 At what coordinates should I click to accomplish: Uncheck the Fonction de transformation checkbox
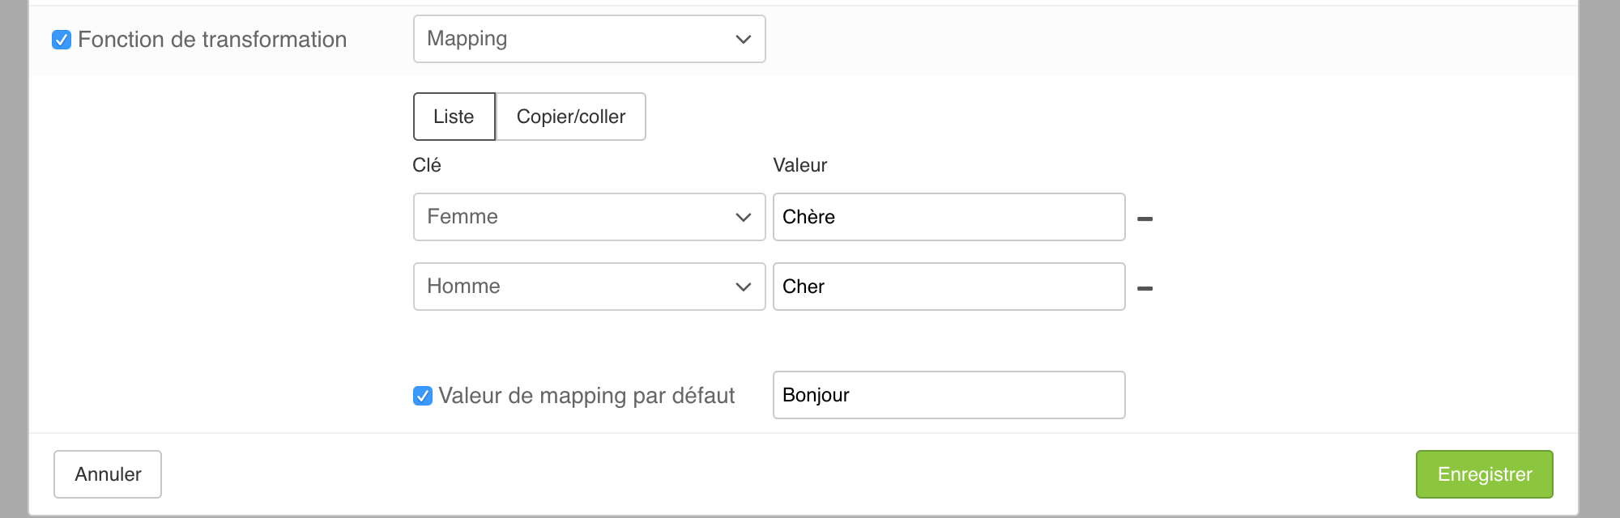pyautogui.click(x=62, y=40)
